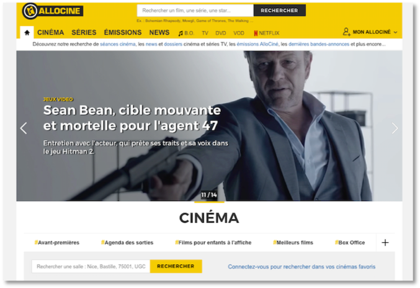
Task: Open the Sean Bean article headline
Action: pyautogui.click(x=132, y=118)
